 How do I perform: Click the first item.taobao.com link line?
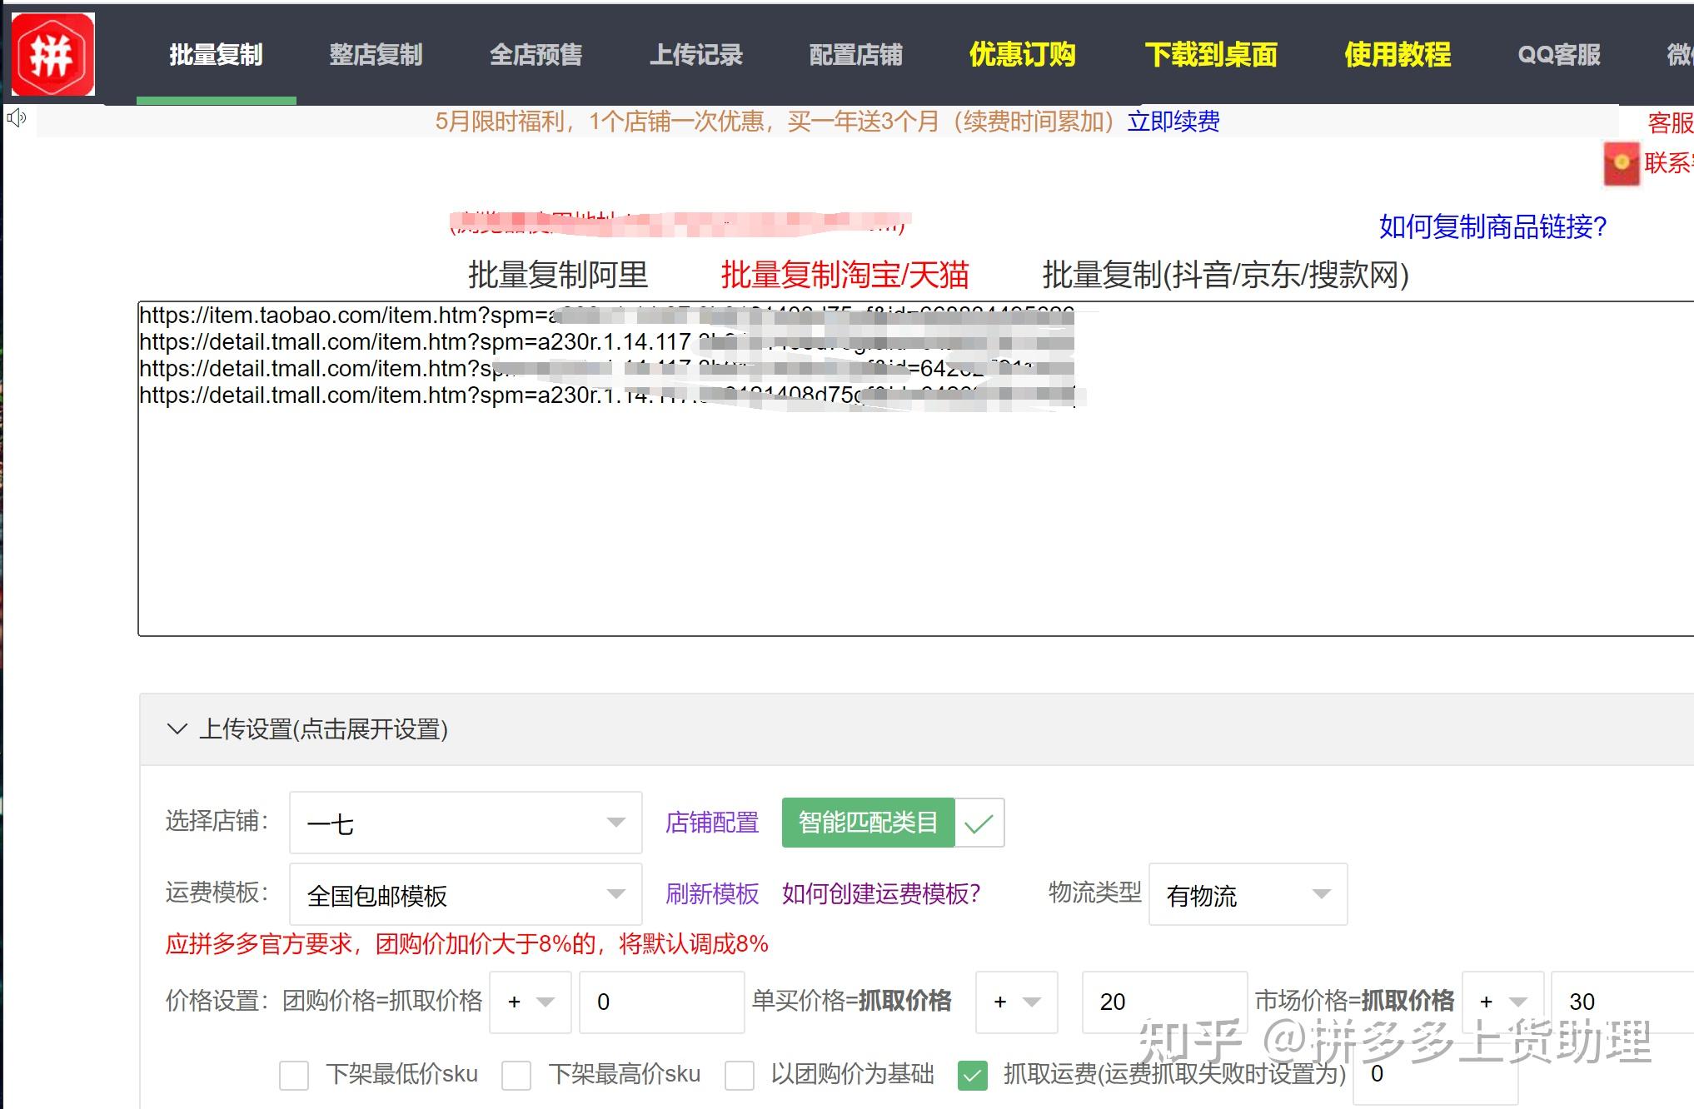(x=606, y=316)
